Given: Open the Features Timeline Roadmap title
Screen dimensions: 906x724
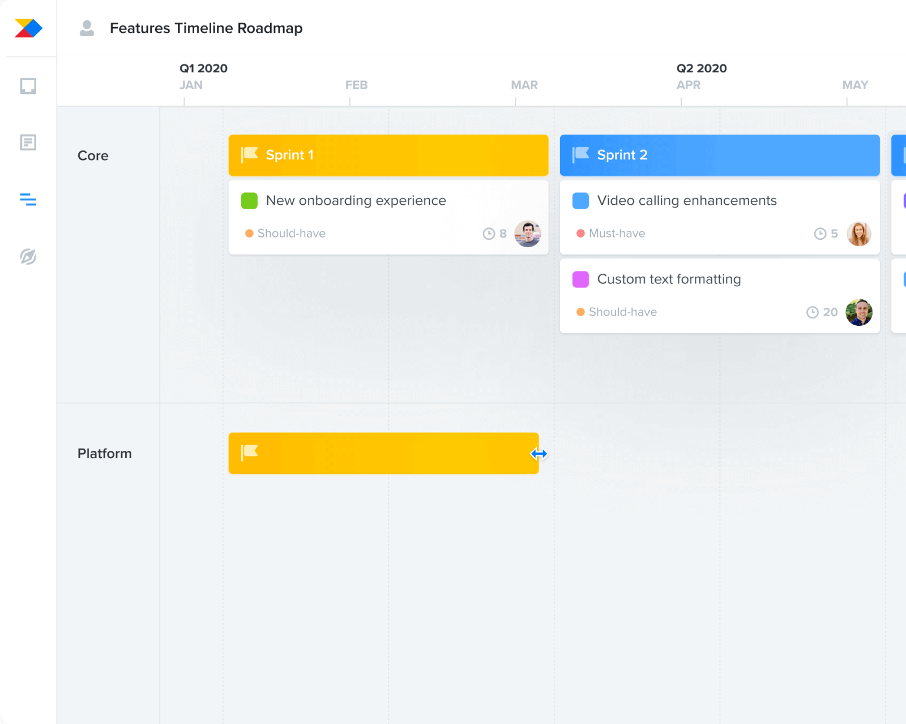Looking at the screenshot, I should pos(206,28).
